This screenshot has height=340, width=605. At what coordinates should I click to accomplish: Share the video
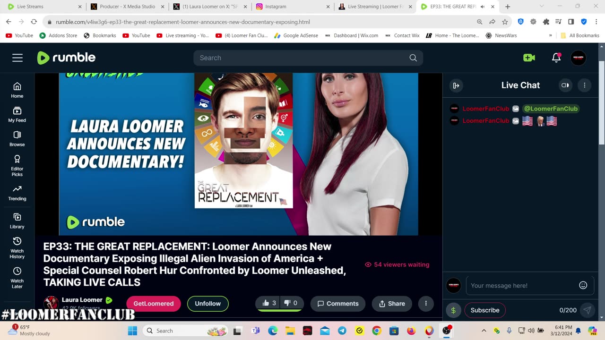pos(392,304)
